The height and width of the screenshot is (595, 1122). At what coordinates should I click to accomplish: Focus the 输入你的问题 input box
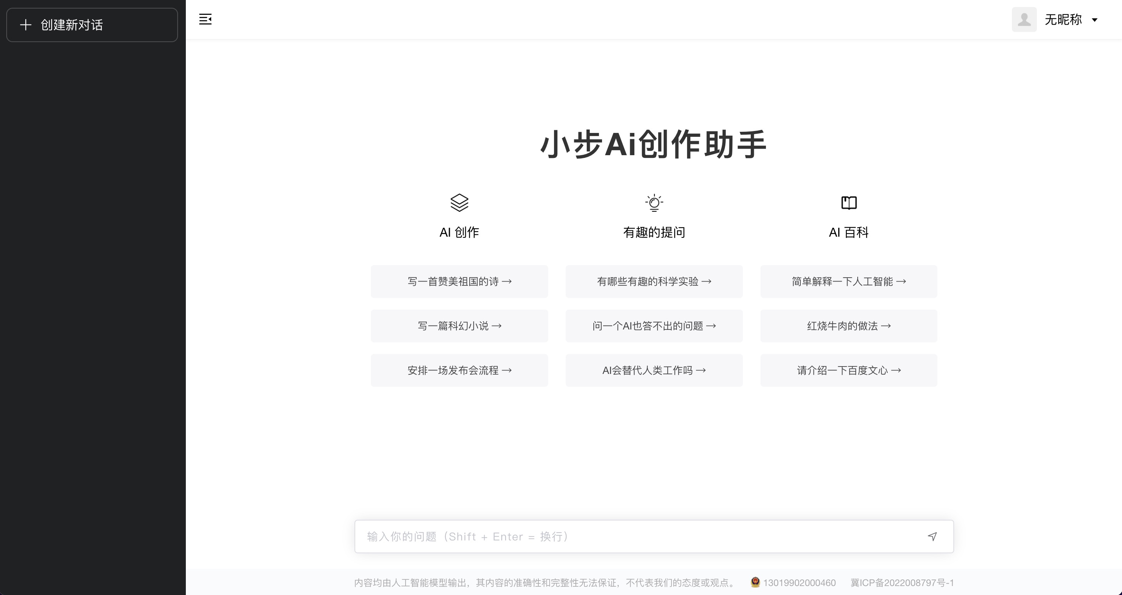coord(636,536)
